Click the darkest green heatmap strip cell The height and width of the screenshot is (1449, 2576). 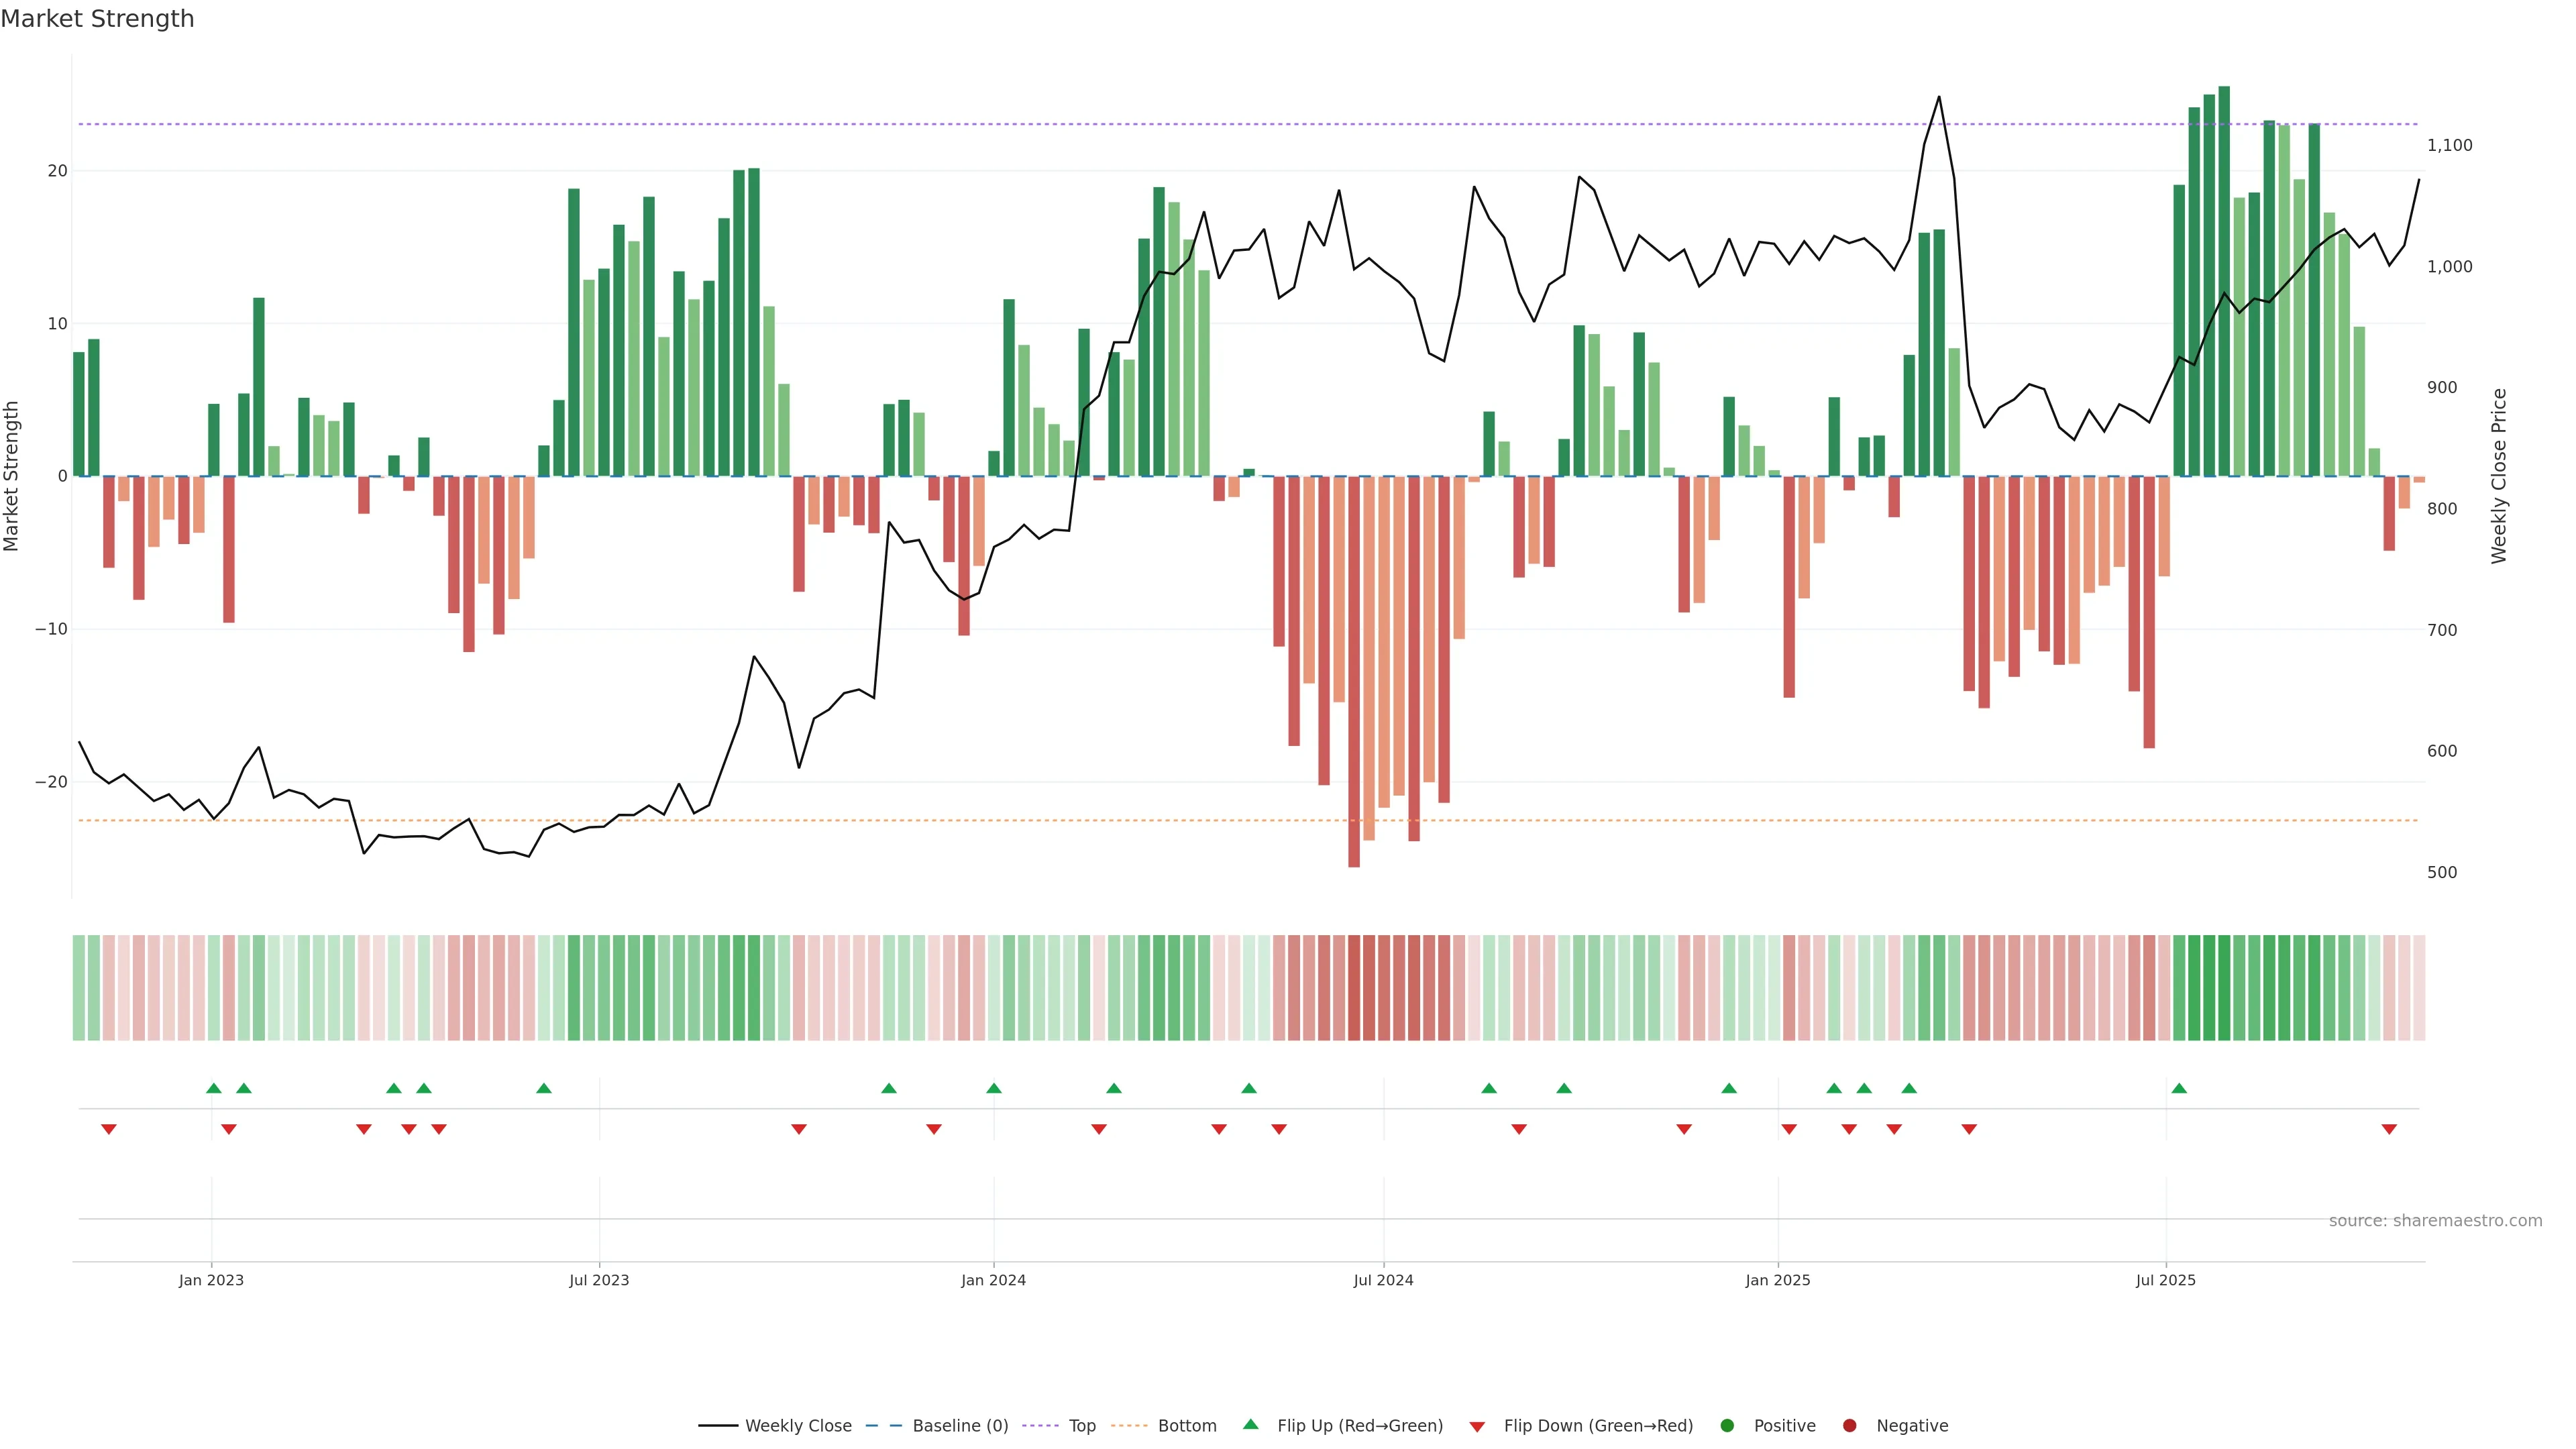point(2224,988)
